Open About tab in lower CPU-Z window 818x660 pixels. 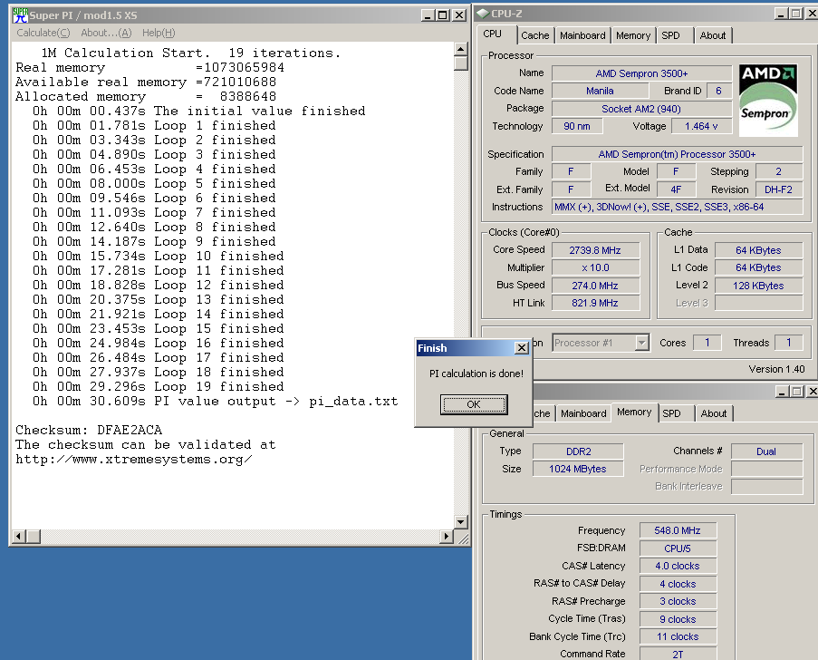tap(714, 413)
